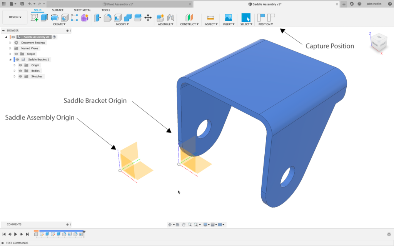394x246 pixels.
Task: Expand the Bodies folder
Action: [15, 71]
